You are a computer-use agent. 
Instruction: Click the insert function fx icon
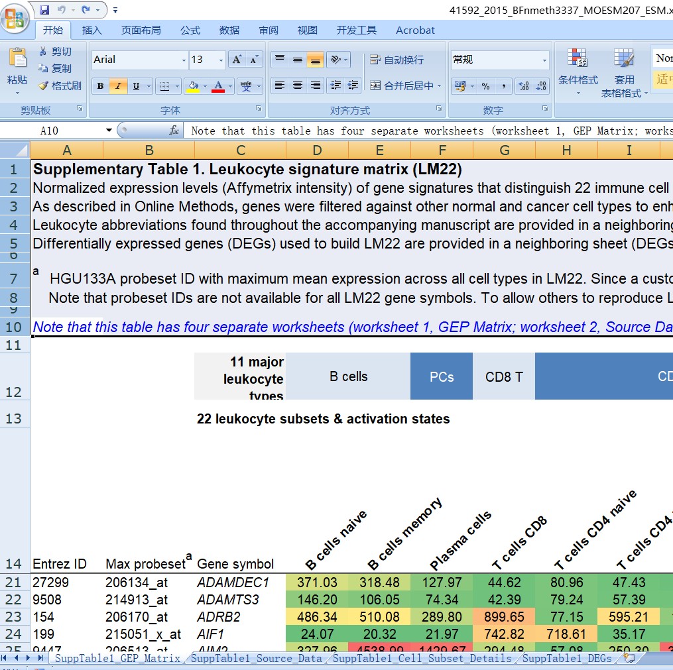[x=174, y=131]
